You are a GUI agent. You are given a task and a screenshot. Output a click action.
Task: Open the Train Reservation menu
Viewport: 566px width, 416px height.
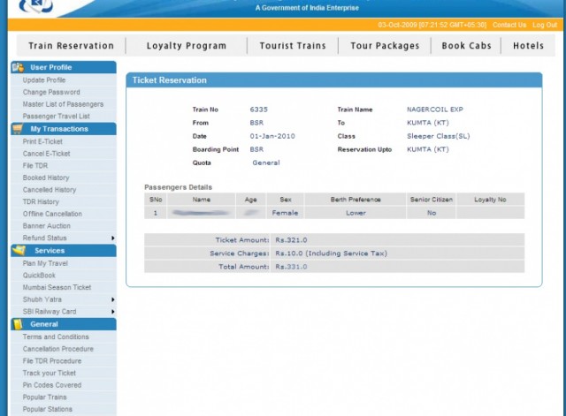pos(71,46)
